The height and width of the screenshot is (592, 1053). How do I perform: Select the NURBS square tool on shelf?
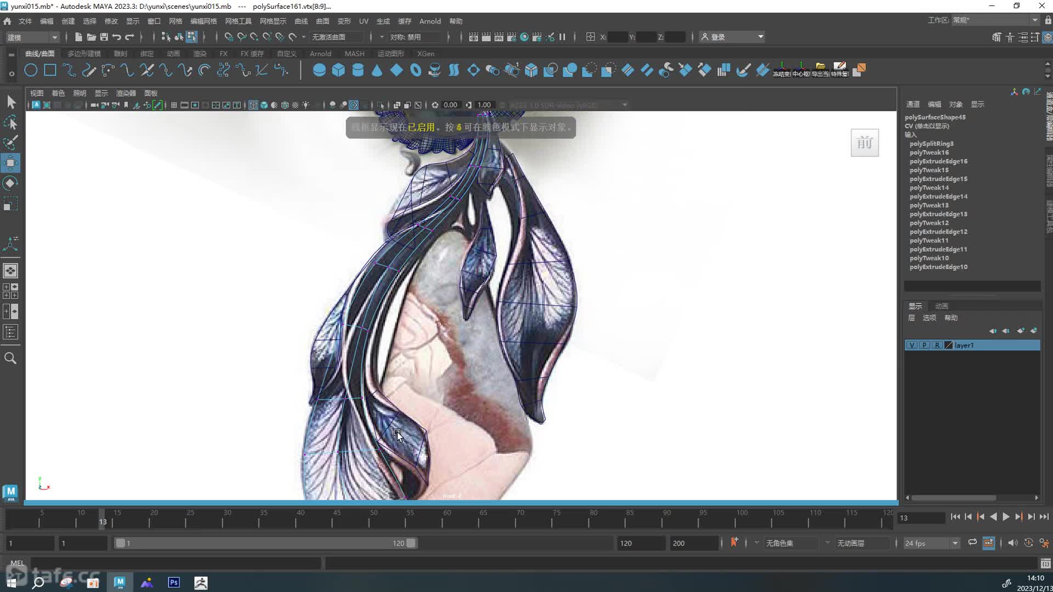[x=50, y=70]
